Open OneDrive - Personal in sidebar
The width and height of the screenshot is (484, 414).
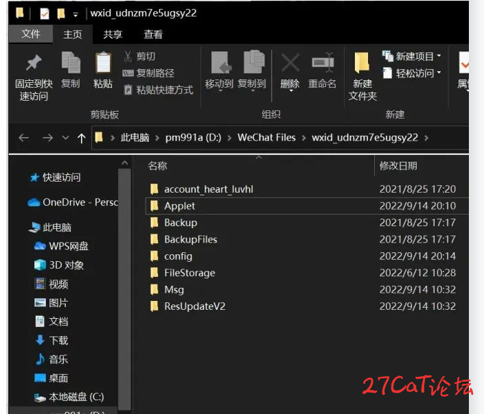coord(73,202)
